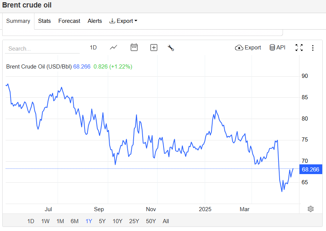326x231 pixels.
Task: Select the 6M time range
Action: tap(74, 221)
